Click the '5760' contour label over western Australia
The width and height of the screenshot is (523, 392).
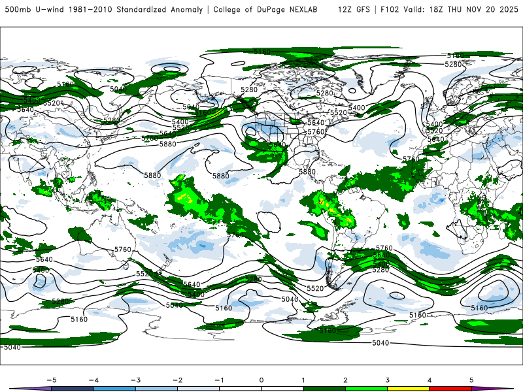(123, 250)
